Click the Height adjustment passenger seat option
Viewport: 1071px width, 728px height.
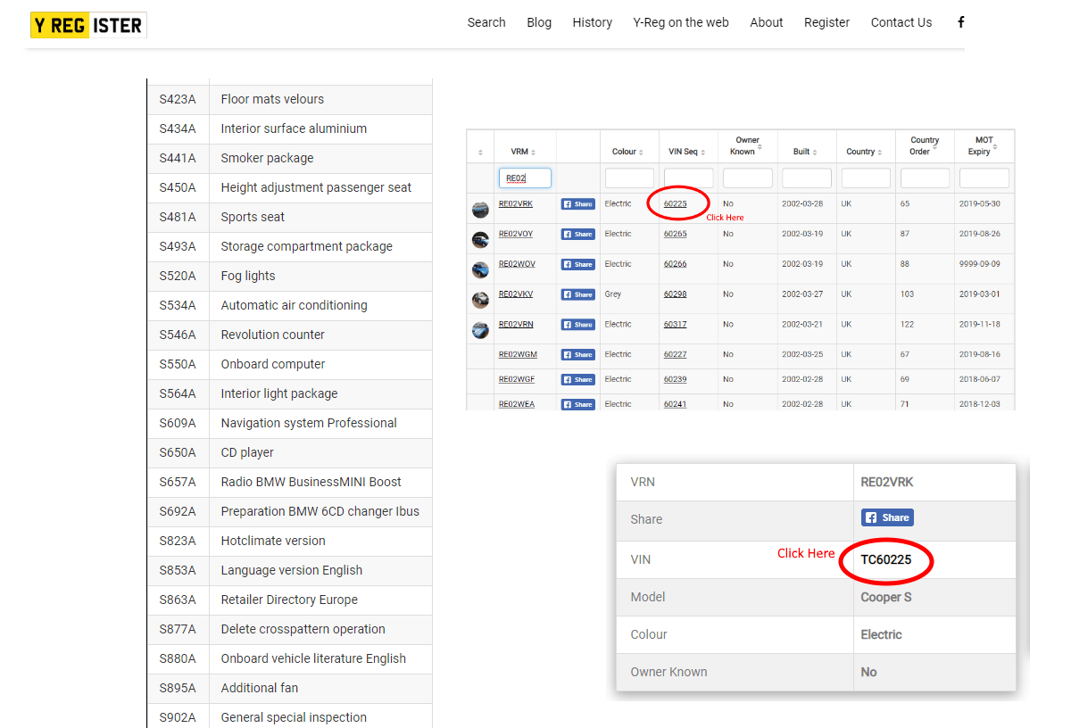tap(316, 187)
